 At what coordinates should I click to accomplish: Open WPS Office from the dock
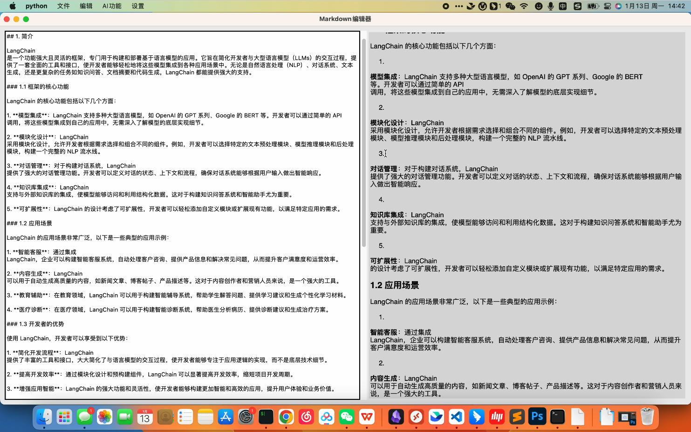pos(367,417)
